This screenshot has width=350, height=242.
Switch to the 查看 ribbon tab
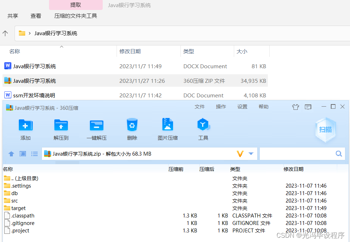(x=36, y=16)
